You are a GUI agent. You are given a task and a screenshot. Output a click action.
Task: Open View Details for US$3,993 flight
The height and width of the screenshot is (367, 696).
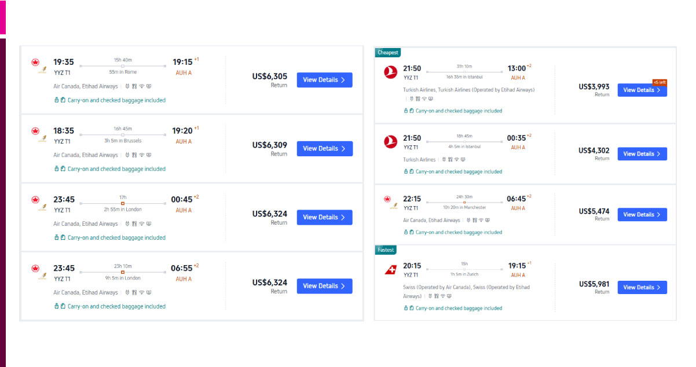[x=642, y=90]
